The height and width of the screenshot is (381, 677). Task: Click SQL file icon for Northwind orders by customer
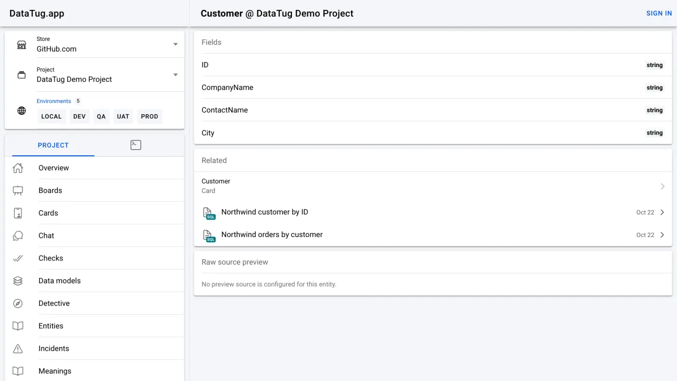point(209,236)
